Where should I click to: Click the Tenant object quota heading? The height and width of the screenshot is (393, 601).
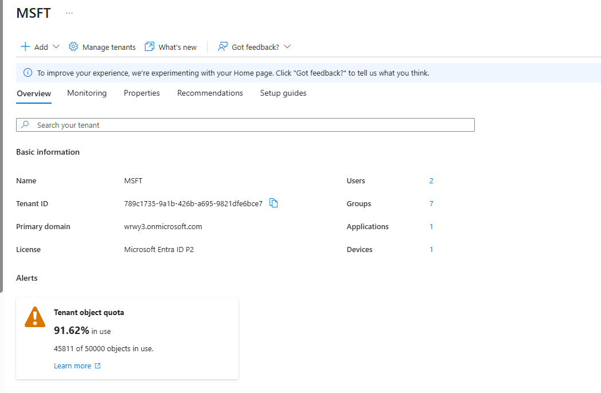coord(89,313)
